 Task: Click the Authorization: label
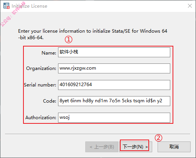click(41, 118)
